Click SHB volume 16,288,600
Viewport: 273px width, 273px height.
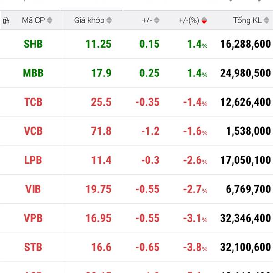point(246,44)
